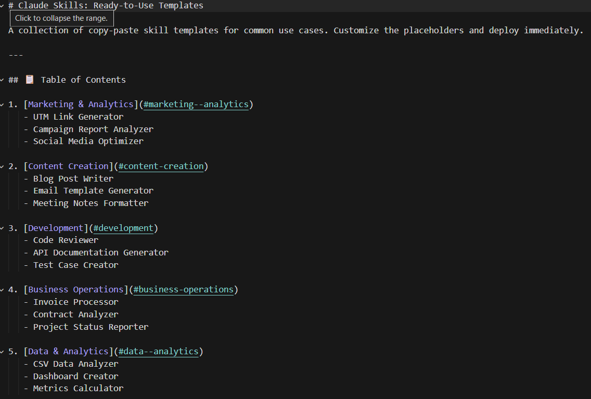Click the --- horizontal rule line
The height and width of the screenshot is (399, 591).
[x=16, y=55]
